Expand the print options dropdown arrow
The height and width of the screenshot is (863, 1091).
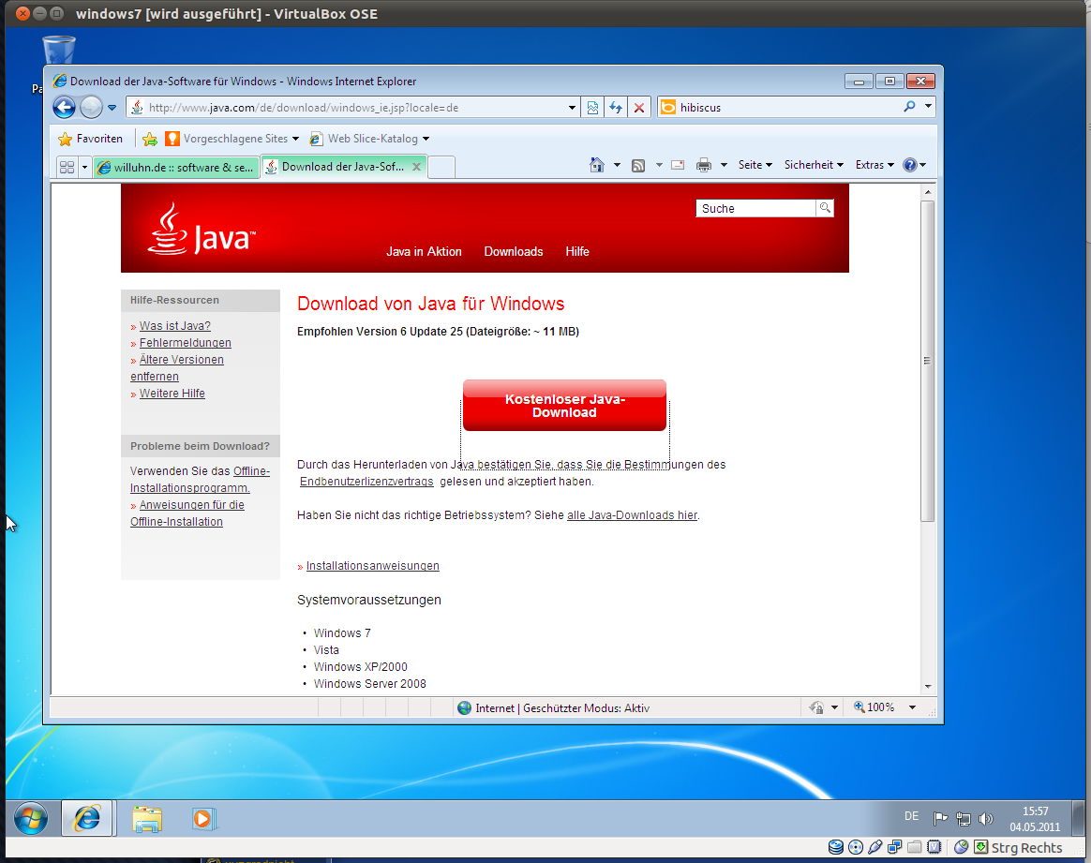point(724,165)
